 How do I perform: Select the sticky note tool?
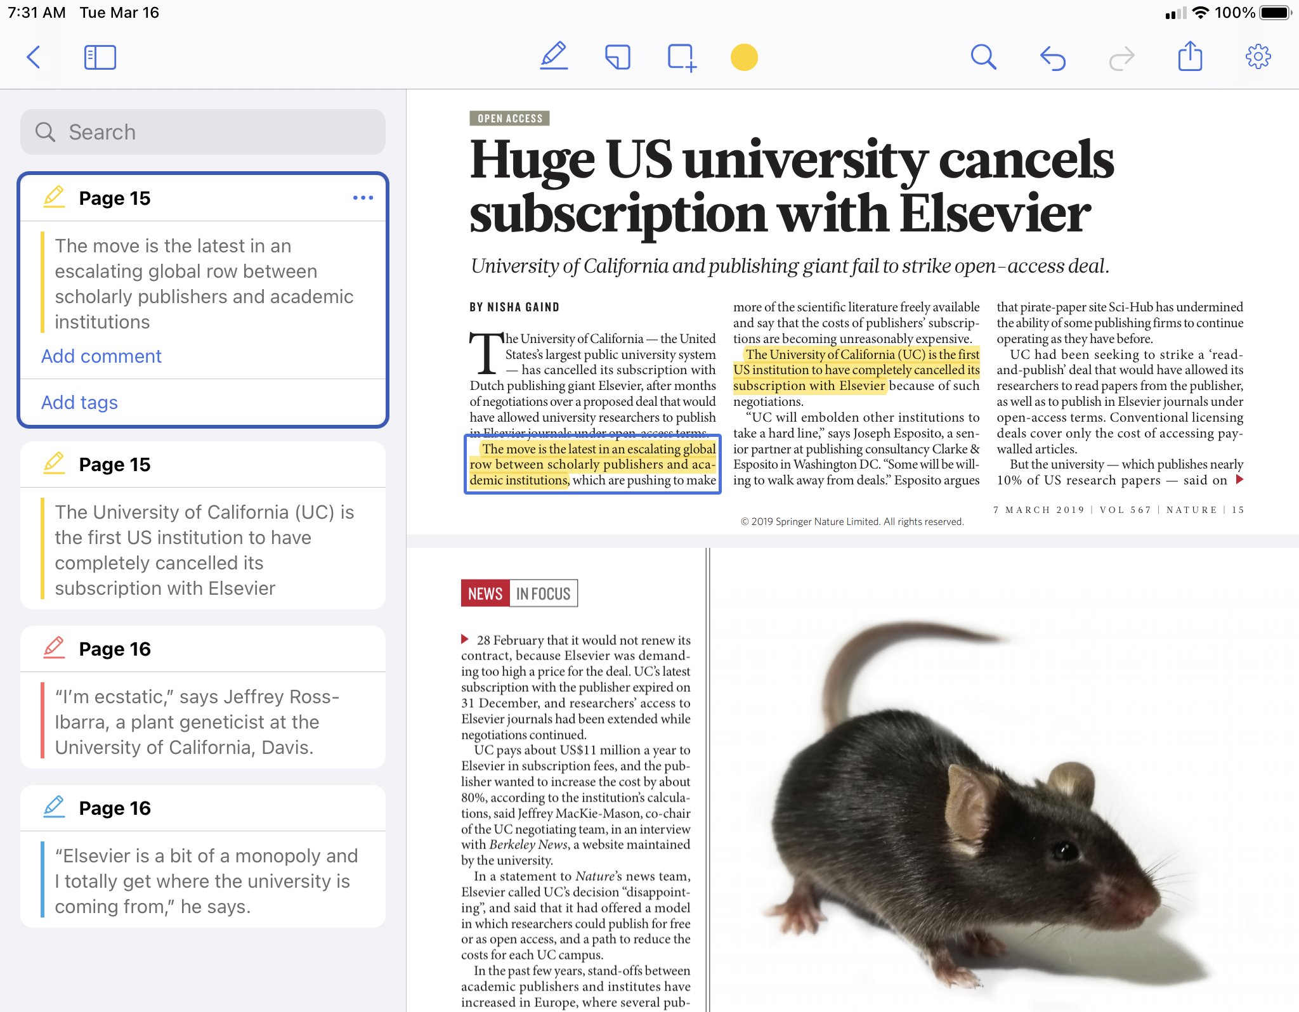pyautogui.click(x=618, y=57)
